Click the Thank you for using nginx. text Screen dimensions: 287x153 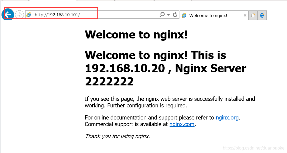(117, 136)
